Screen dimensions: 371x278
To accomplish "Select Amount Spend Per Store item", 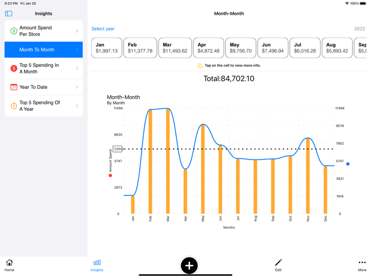I will [43, 31].
